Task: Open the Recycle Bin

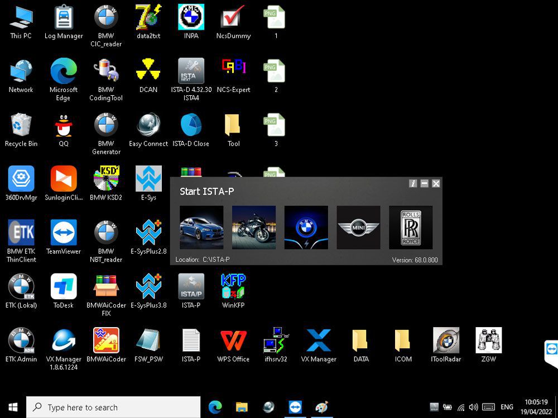Action: [x=21, y=130]
